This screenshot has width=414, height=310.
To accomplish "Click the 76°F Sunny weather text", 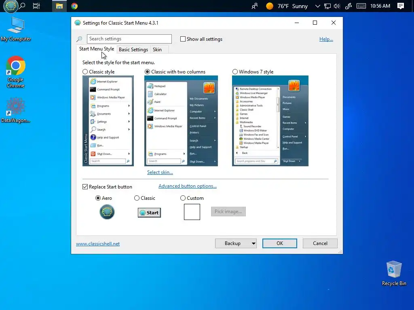I will tap(293, 6).
